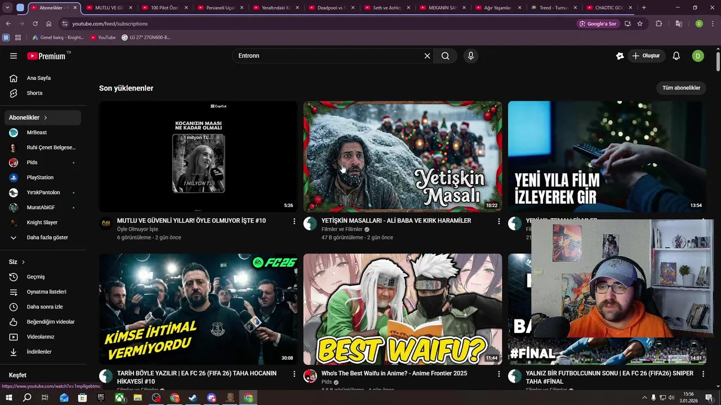Open LG 27" 27GN600-B bookmark

(x=146, y=37)
